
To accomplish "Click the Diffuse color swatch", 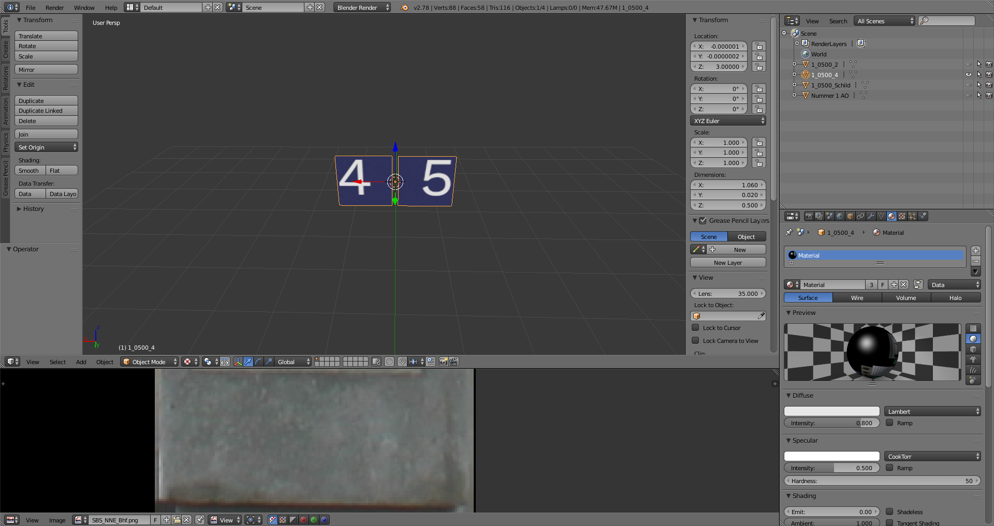I will click(x=831, y=411).
